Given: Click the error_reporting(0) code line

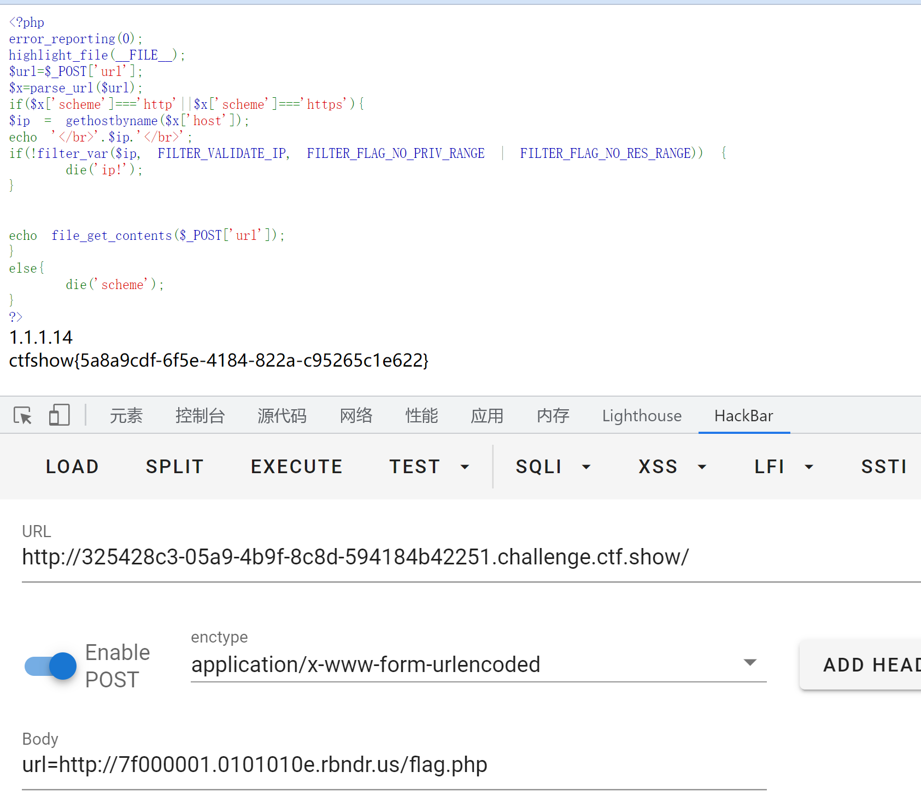Looking at the screenshot, I should click(76, 39).
